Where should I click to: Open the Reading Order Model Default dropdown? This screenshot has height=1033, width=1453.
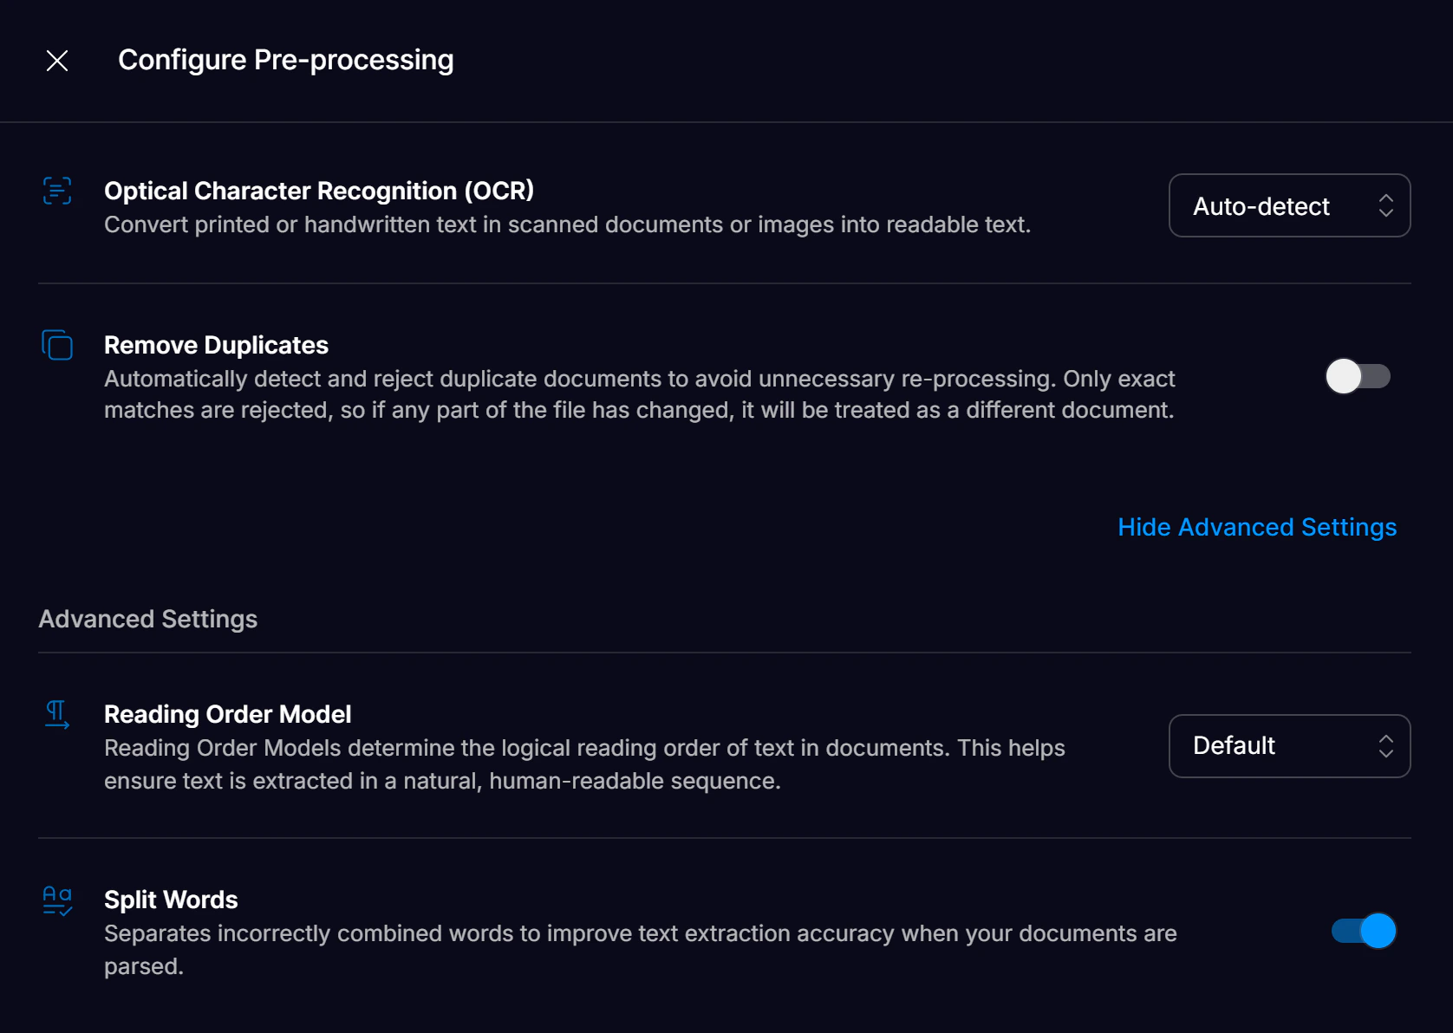[x=1289, y=745]
